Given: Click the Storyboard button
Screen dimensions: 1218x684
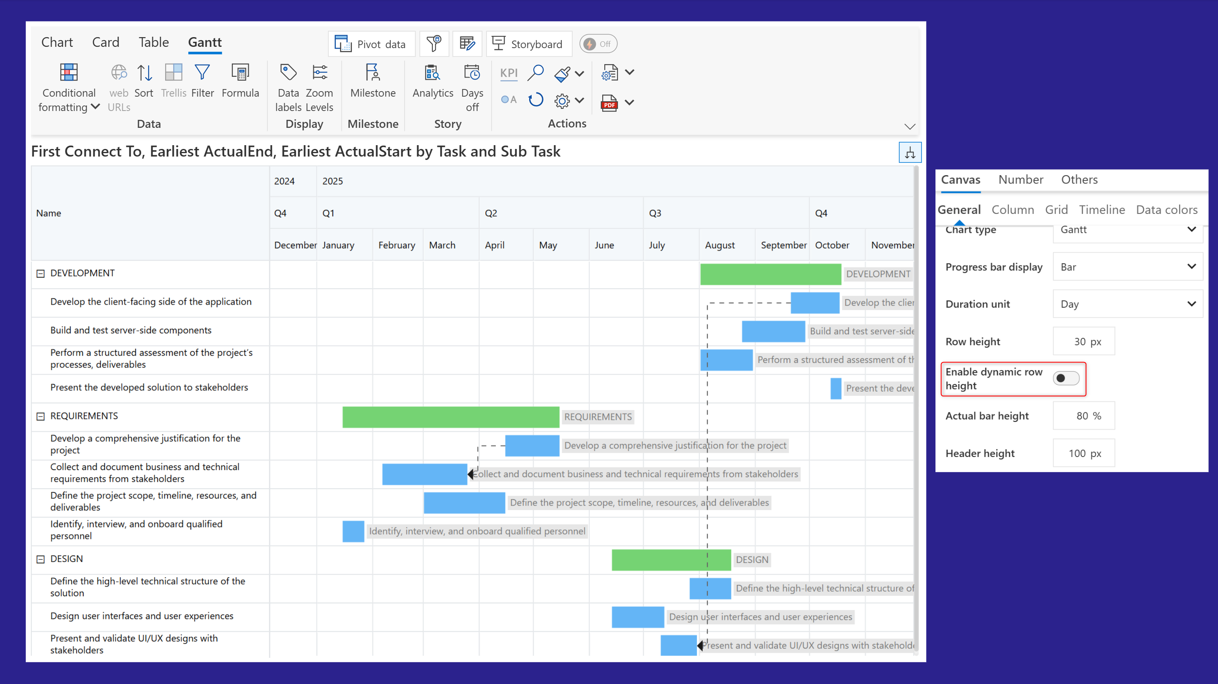Looking at the screenshot, I should pos(528,44).
